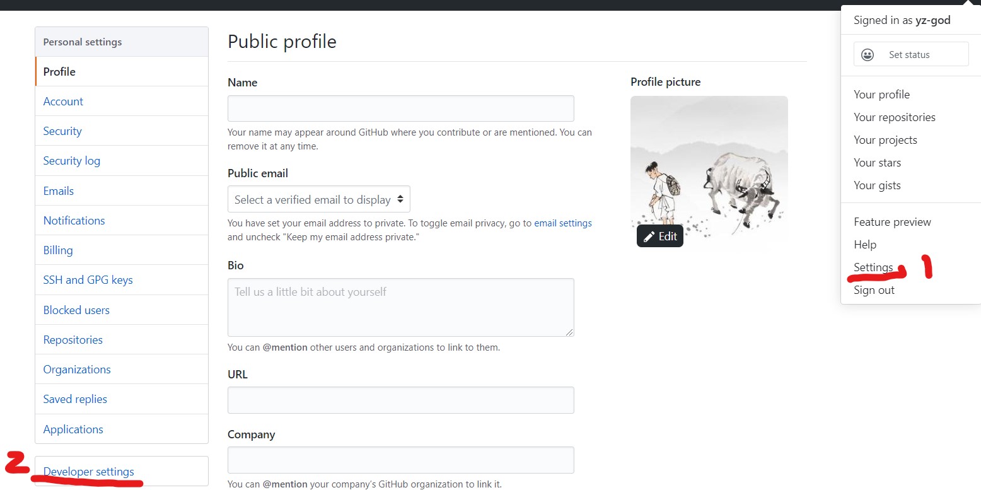Click the Name text field
Image resolution: width=981 pixels, height=490 pixels.
(x=400, y=108)
